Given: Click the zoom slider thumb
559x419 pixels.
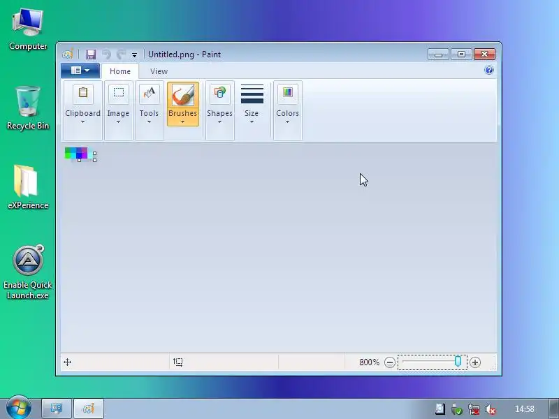Looking at the screenshot, I should (458, 361).
